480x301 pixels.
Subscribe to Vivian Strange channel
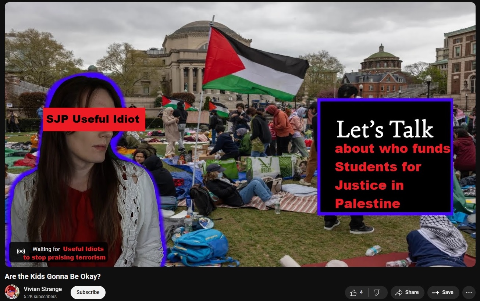click(88, 293)
